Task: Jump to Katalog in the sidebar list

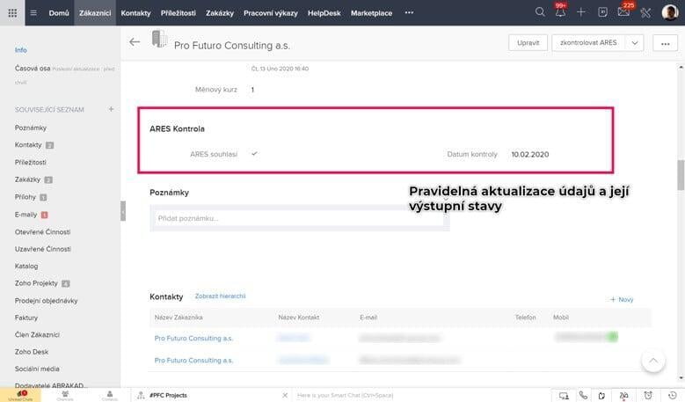Action: tap(26, 266)
